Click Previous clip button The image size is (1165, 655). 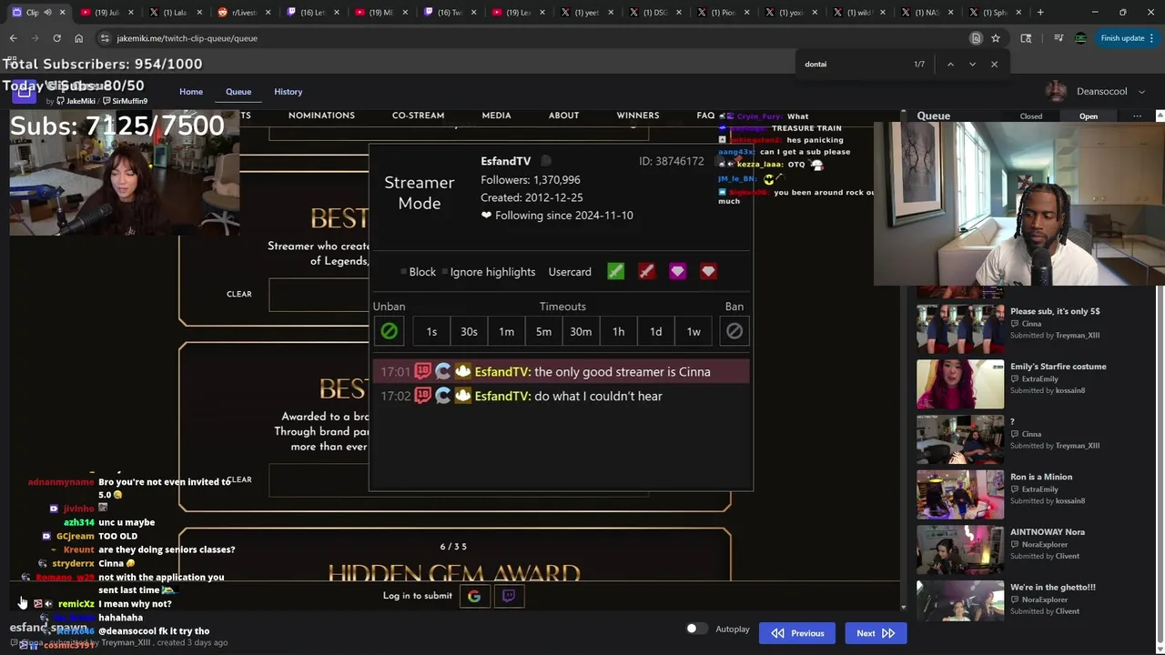click(x=797, y=633)
